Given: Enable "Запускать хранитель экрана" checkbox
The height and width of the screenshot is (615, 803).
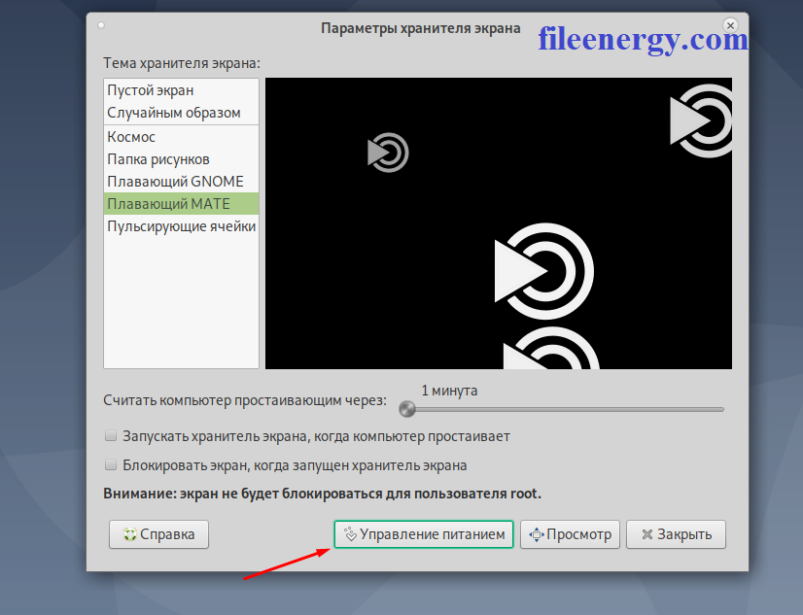Looking at the screenshot, I should point(111,436).
